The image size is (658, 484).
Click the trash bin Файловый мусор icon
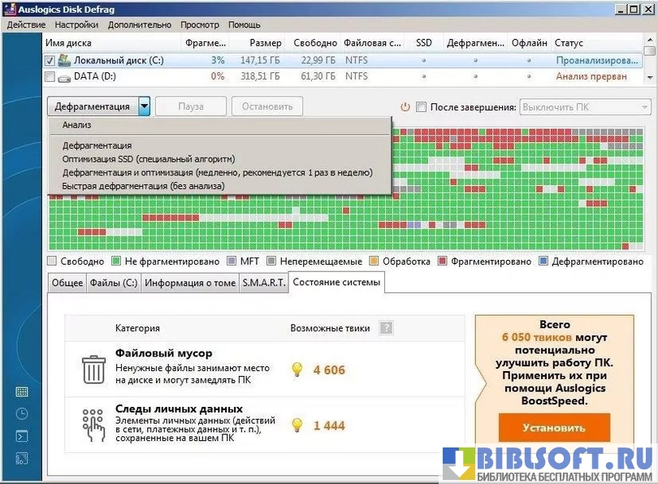pyautogui.click(x=94, y=369)
